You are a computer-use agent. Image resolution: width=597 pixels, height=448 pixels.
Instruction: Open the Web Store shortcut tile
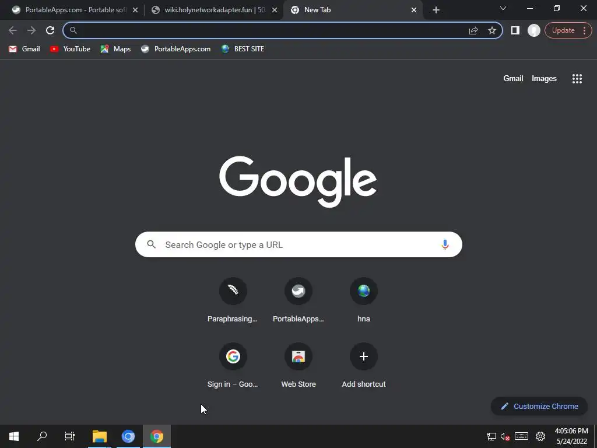(x=298, y=366)
